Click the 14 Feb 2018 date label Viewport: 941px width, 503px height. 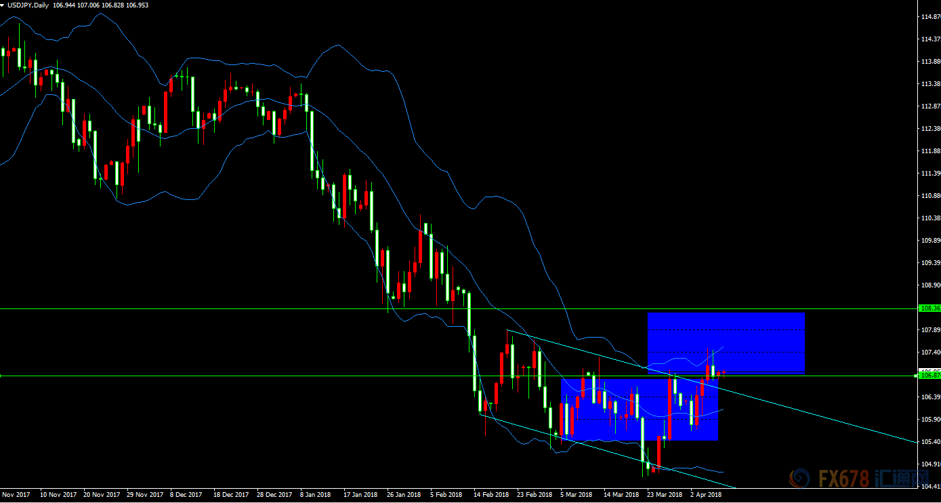tap(491, 495)
